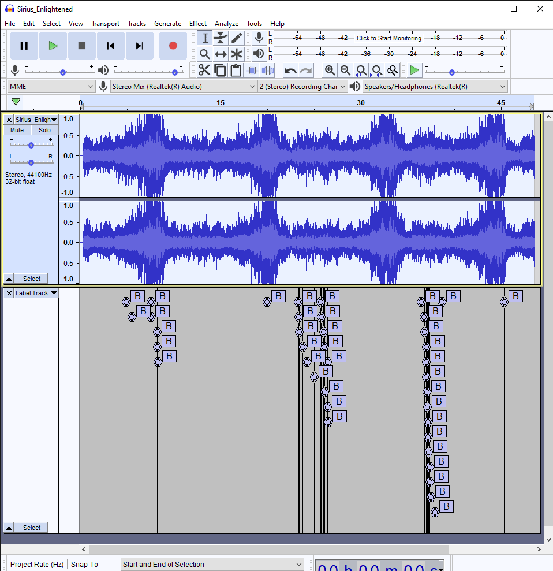Open the Speakers/Headphones playback device dropdown
The height and width of the screenshot is (571, 553).
(x=435, y=87)
